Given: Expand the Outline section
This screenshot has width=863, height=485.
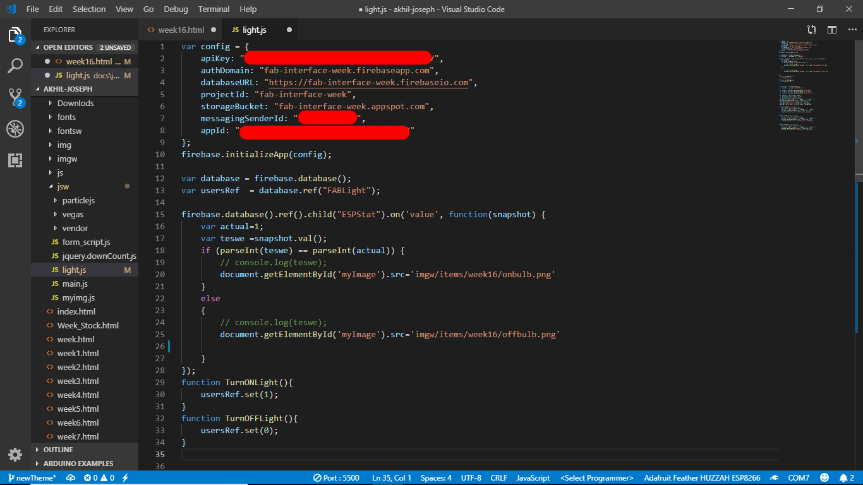Looking at the screenshot, I should tap(85, 450).
